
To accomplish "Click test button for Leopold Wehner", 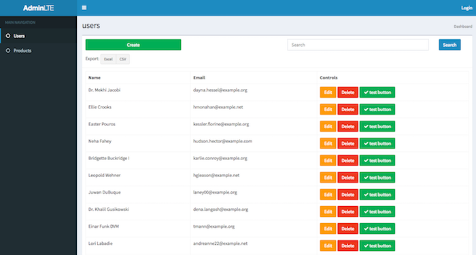I will pyautogui.click(x=377, y=178).
